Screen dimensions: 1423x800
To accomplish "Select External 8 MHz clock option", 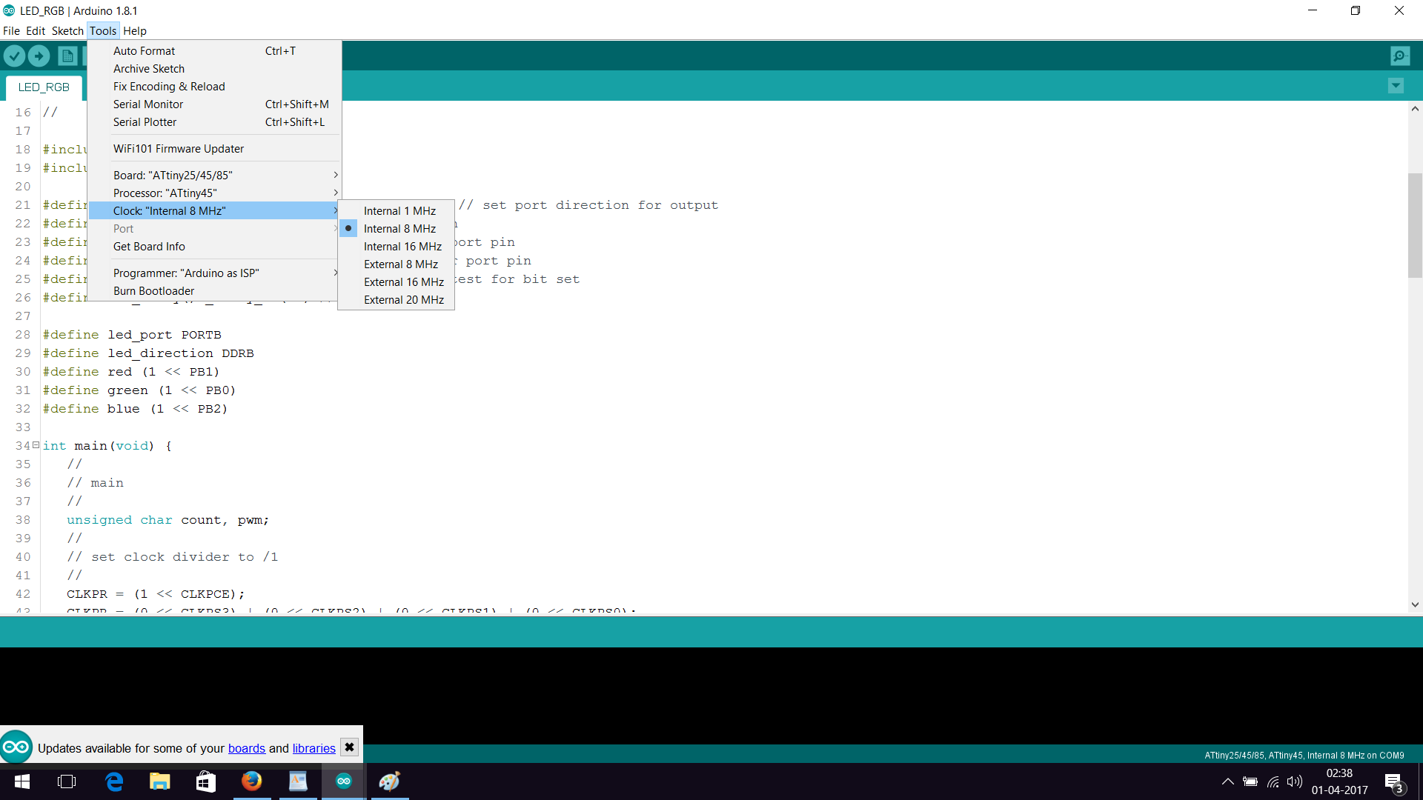I will [396, 264].
